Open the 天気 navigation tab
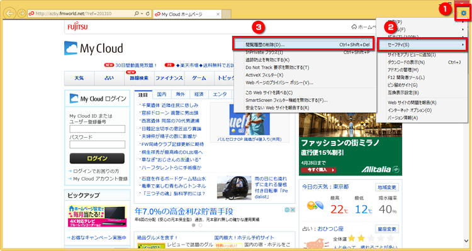Viewport: 472px width, 251px height. click(79, 78)
